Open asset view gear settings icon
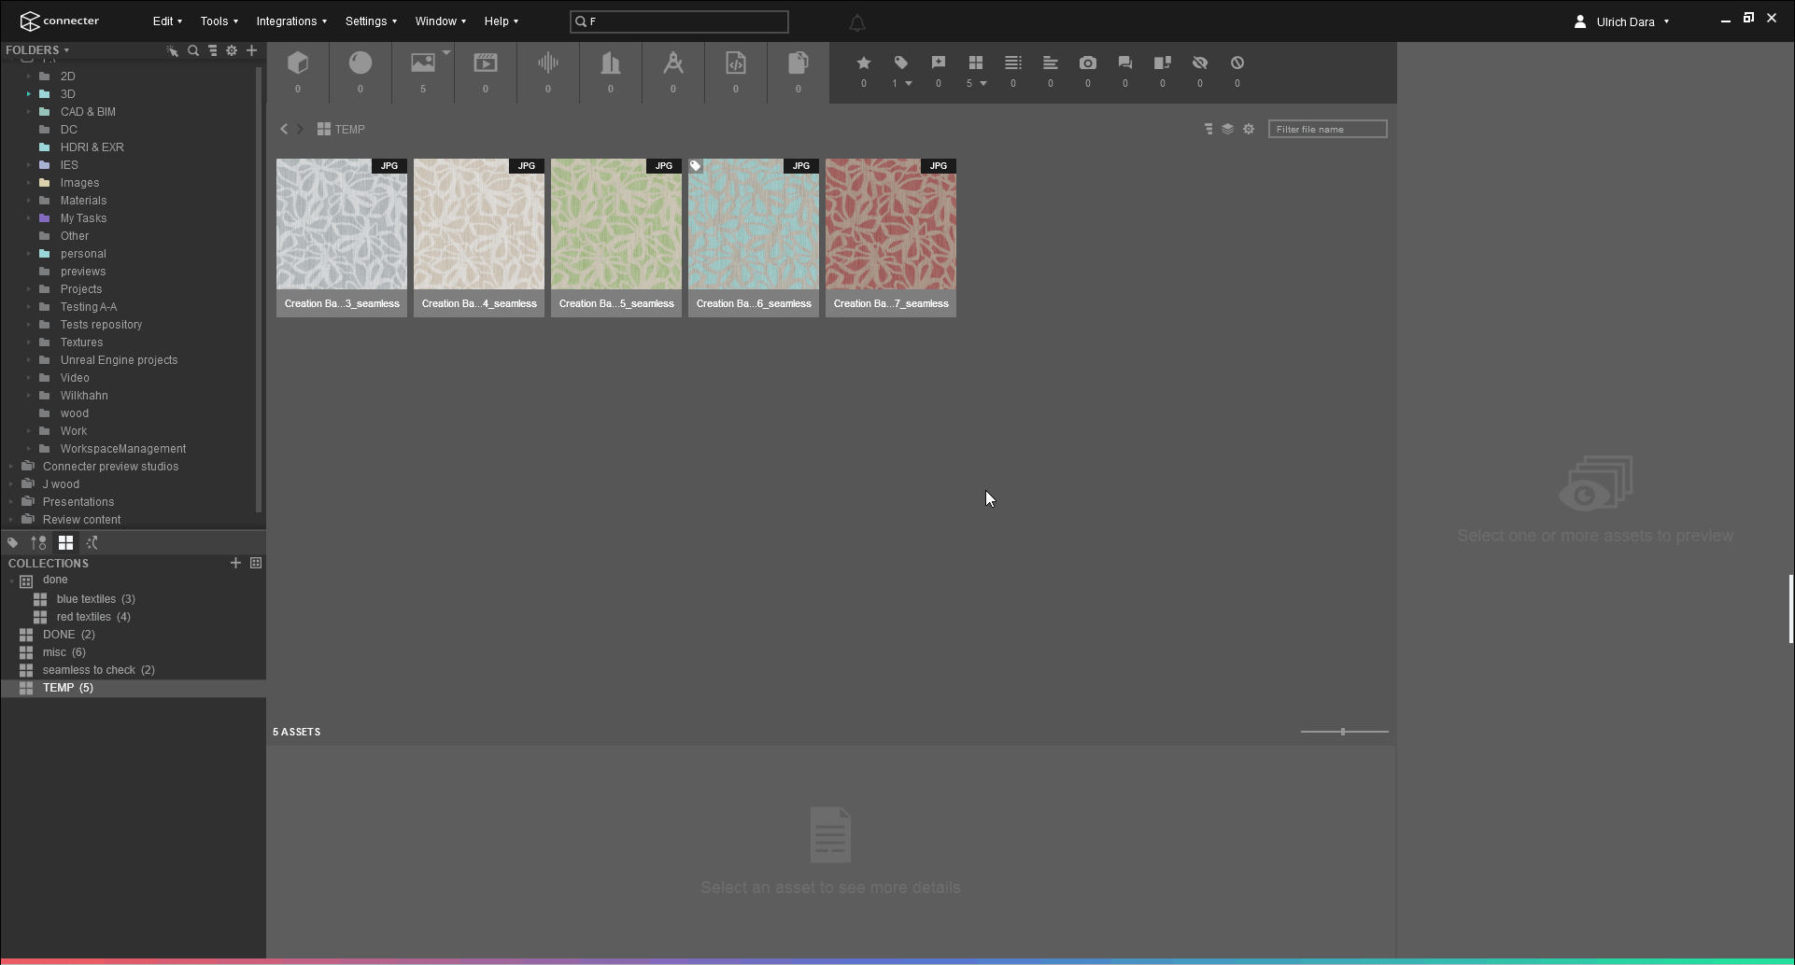 pos(1249,129)
